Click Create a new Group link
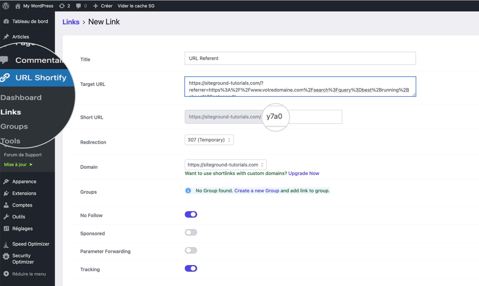Image resolution: width=479 pixels, height=286 pixels. (x=257, y=191)
